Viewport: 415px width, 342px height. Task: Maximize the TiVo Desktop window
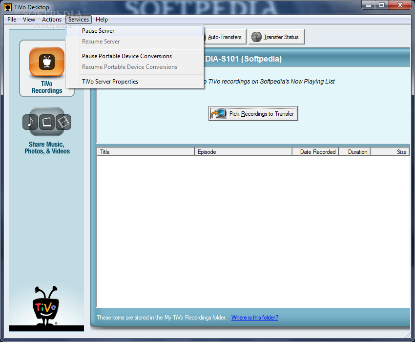[x=382, y=5]
